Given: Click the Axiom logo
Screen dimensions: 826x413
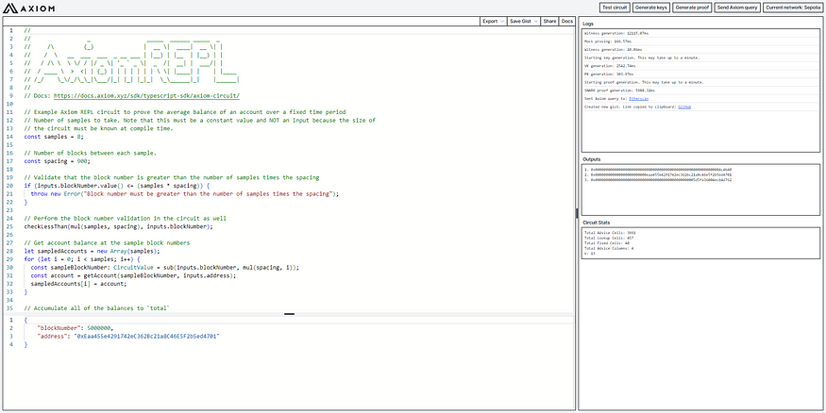Looking at the screenshot, I should click(28, 8).
